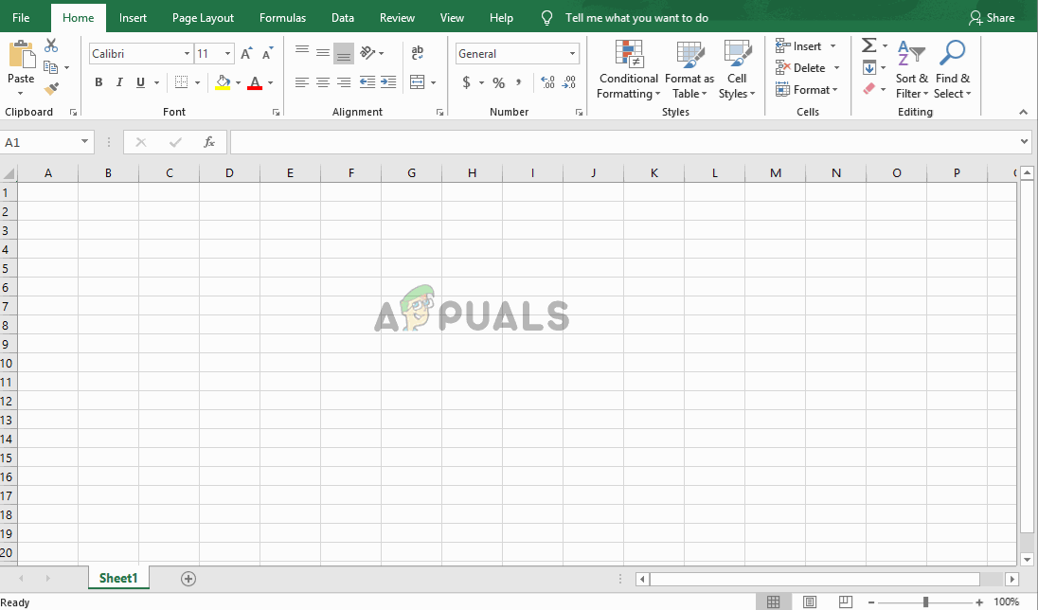This screenshot has width=1038, height=610.
Task: Click the Share button
Action: [x=992, y=17]
